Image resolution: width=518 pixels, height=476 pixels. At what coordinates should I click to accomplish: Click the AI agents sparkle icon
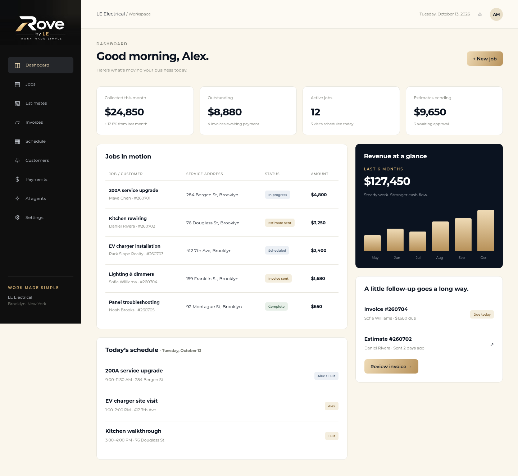[17, 198]
